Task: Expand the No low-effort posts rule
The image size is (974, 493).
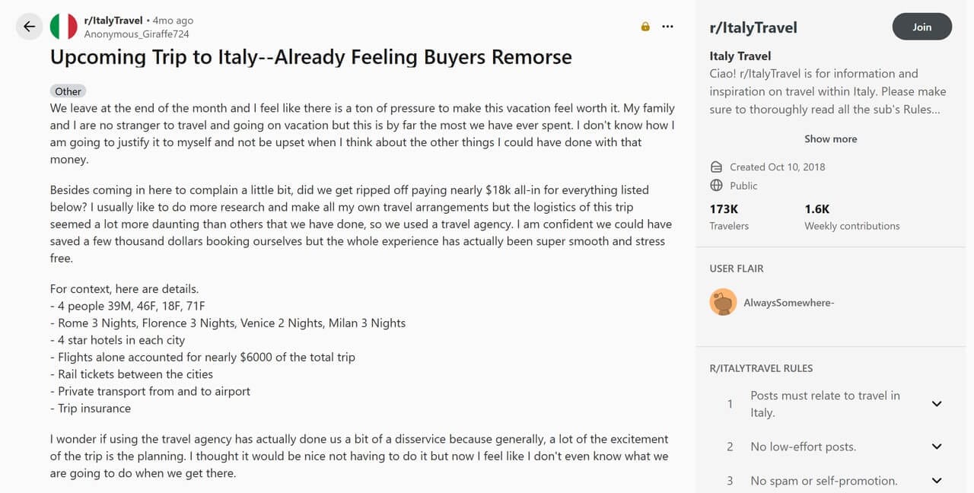Action: point(937,447)
